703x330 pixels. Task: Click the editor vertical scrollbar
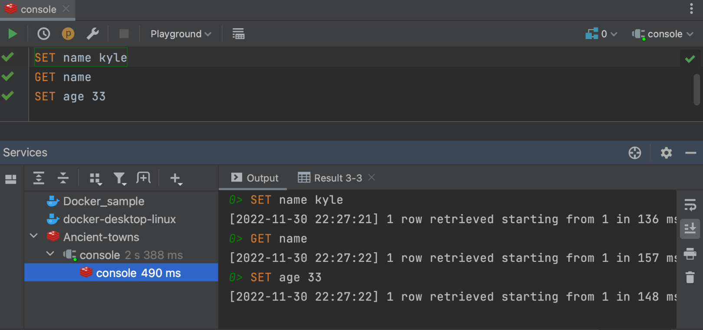[x=697, y=89]
